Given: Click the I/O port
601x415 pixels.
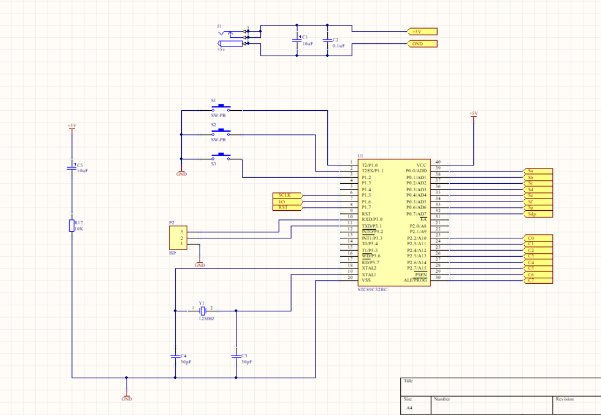Looking at the screenshot, I should (x=287, y=202).
